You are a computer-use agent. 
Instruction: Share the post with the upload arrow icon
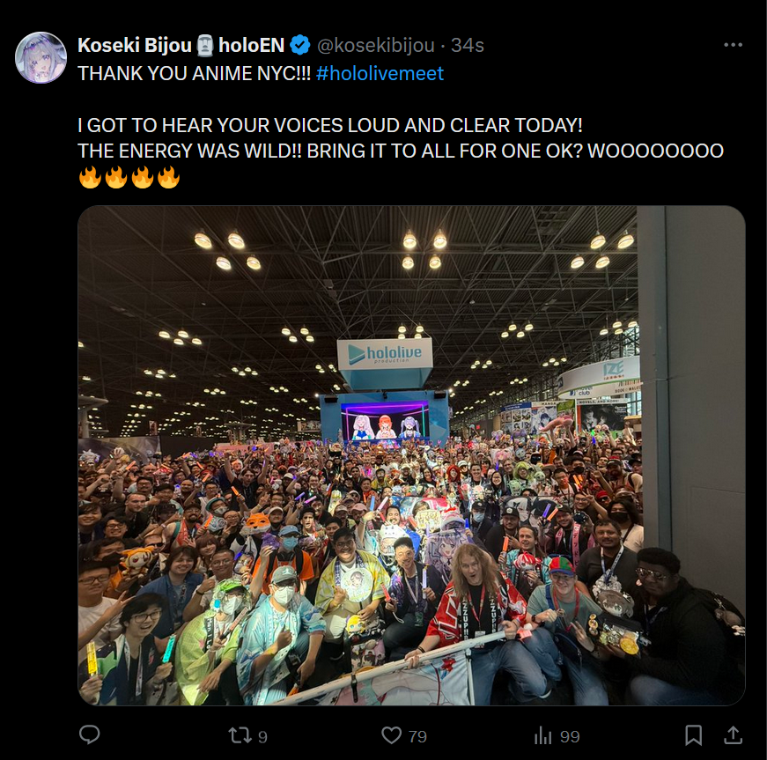click(x=733, y=734)
